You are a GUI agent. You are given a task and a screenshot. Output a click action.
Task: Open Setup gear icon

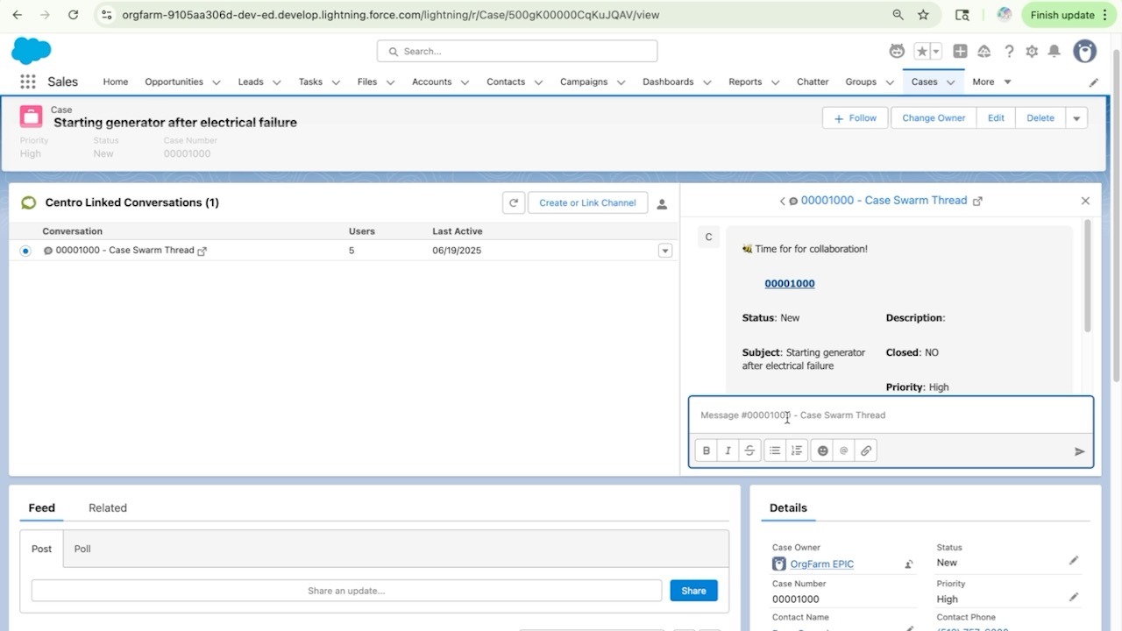tap(1032, 52)
